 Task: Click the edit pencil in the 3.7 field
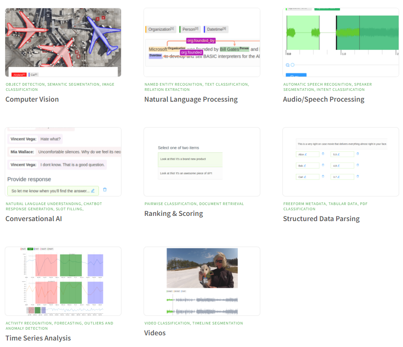tap(338, 177)
